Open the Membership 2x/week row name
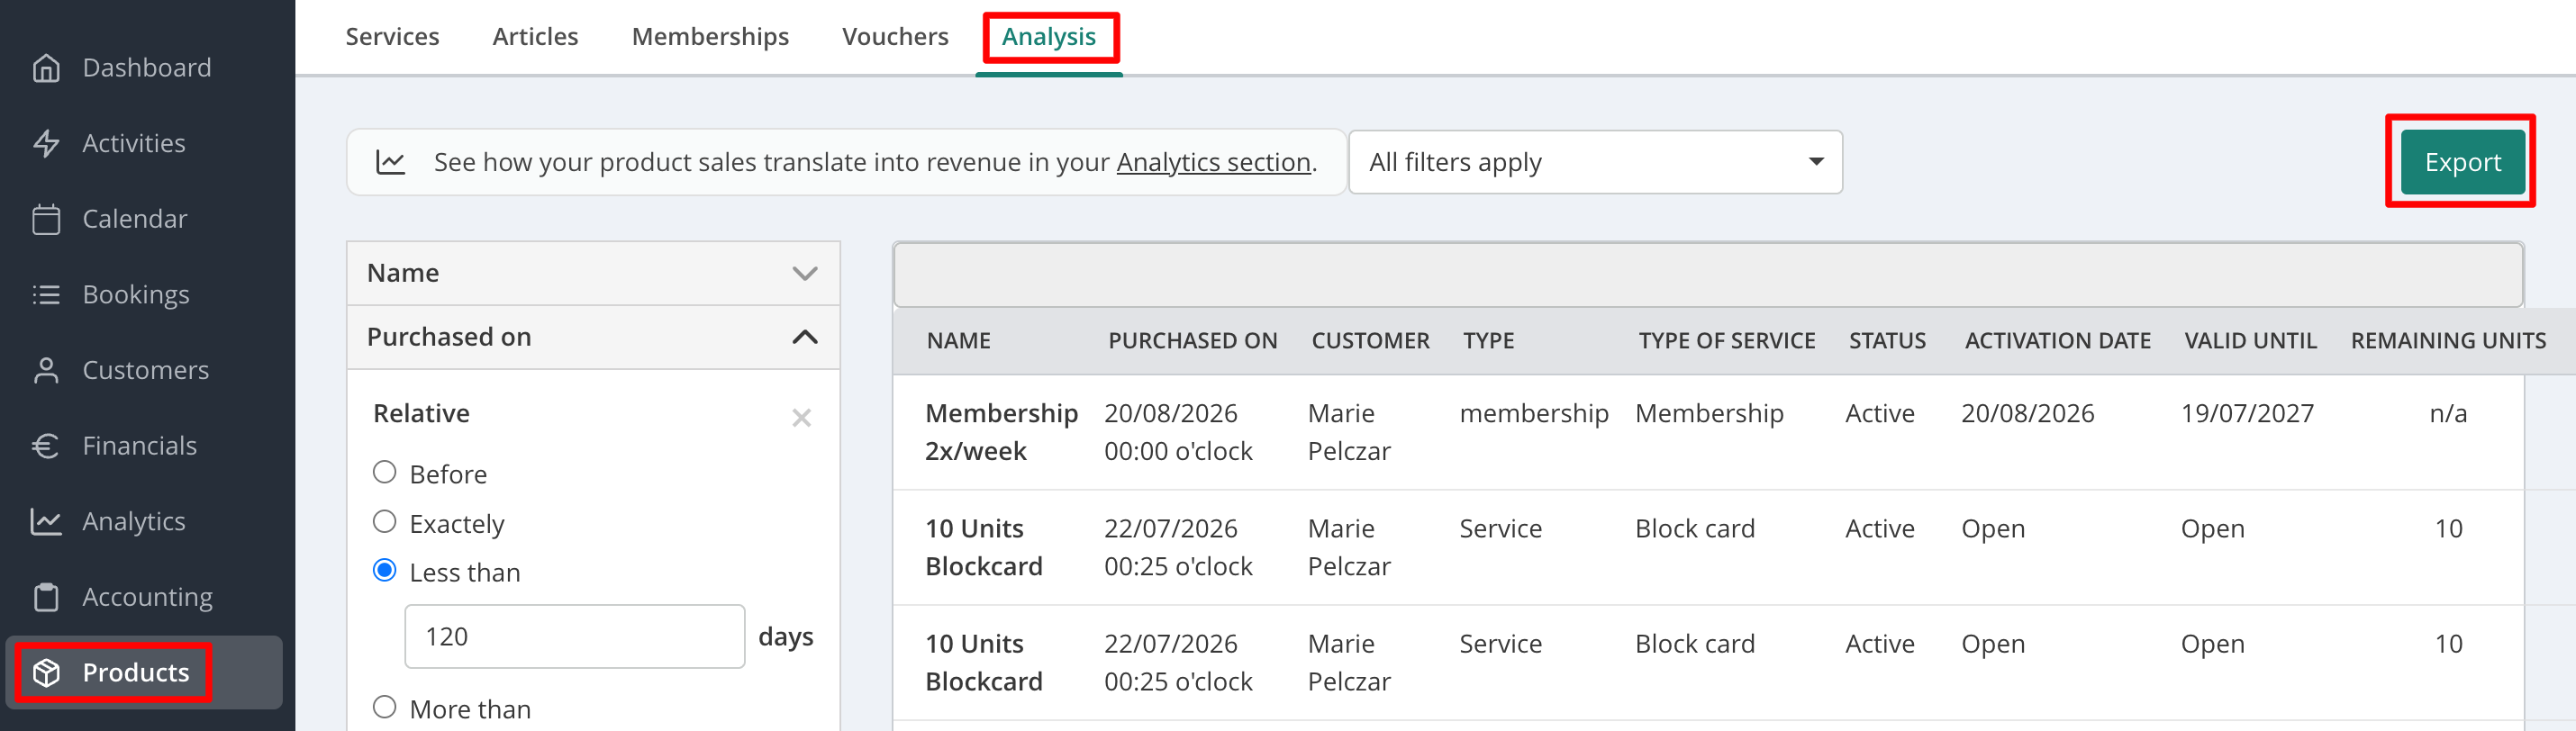The width and height of the screenshot is (2576, 731). 1001,432
